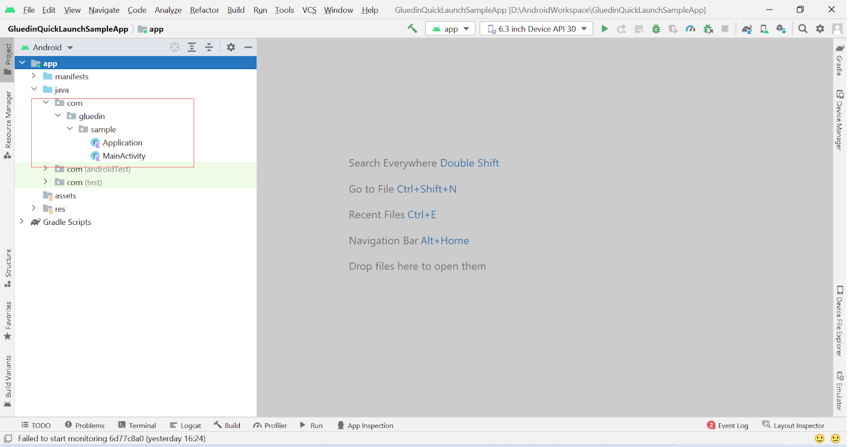The width and height of the screenshot is (851, 447).
Task: Toggle the Emulator side tab
Action: point(839,391)
